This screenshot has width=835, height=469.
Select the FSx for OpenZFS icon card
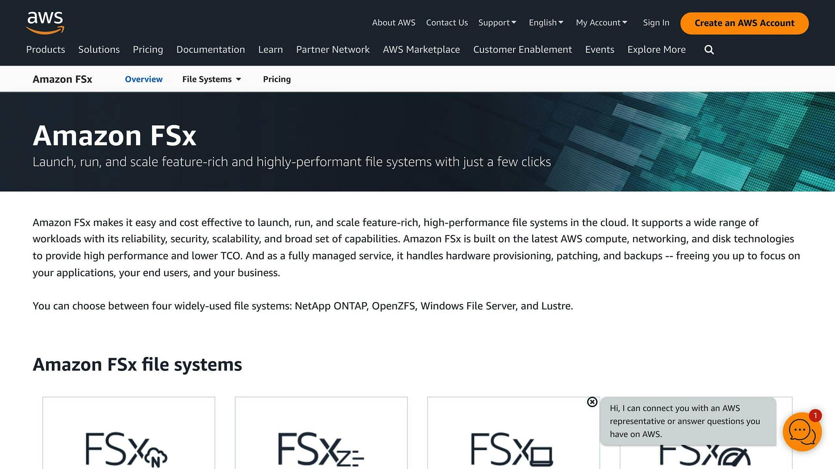321,433
